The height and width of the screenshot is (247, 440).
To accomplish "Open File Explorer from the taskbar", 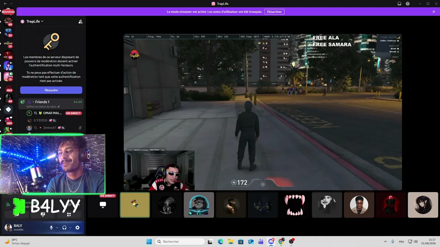I will coord(231,242).
